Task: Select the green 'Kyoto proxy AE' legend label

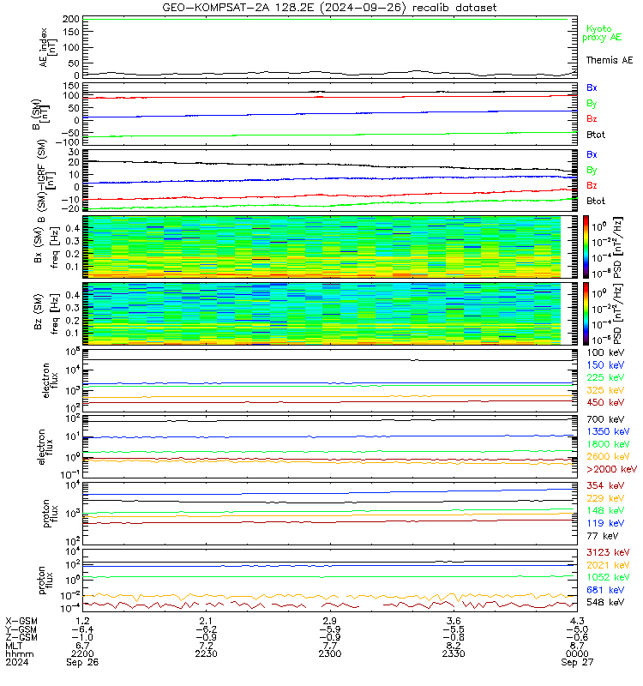Action: 602,33
